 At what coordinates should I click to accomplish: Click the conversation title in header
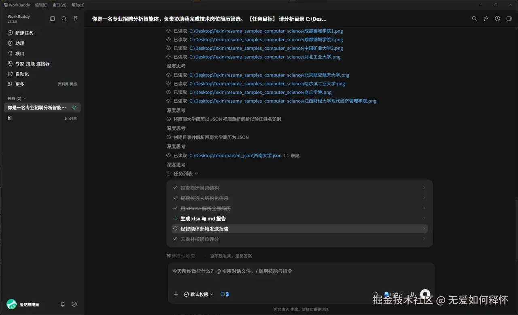pyautogui.click(x=209, y=19)
